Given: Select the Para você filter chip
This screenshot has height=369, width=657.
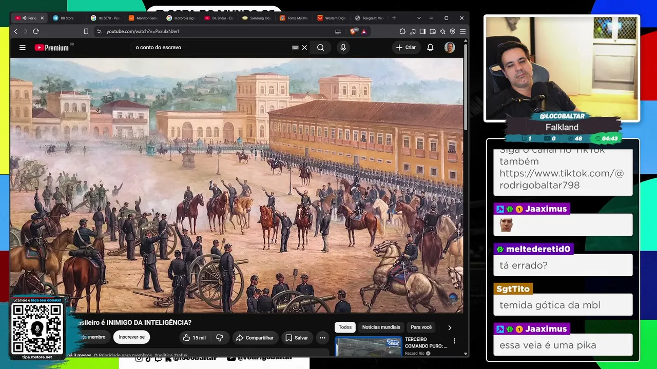Looking at the screenshot, I should 421,327.
